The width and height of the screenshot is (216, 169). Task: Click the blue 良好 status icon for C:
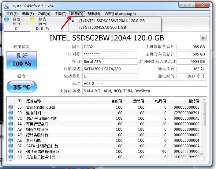coord(6,19)
